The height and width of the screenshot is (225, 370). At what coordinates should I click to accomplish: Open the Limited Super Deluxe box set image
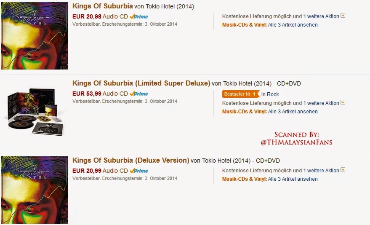[x=34, y=112]
